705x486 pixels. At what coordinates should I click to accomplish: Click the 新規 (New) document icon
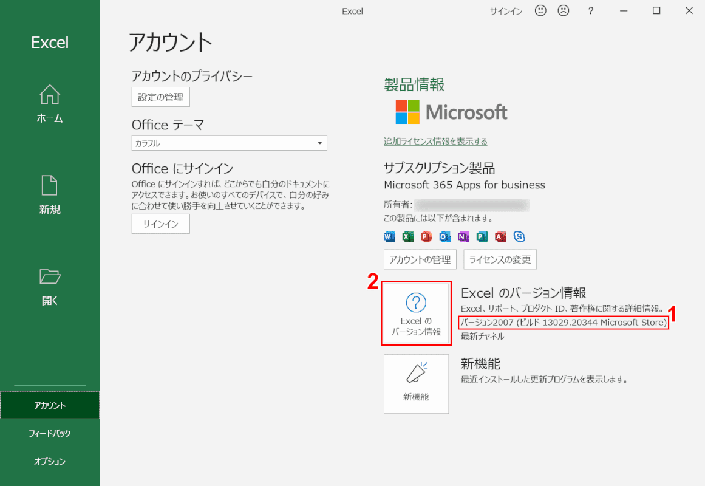[x=49, y=185]
